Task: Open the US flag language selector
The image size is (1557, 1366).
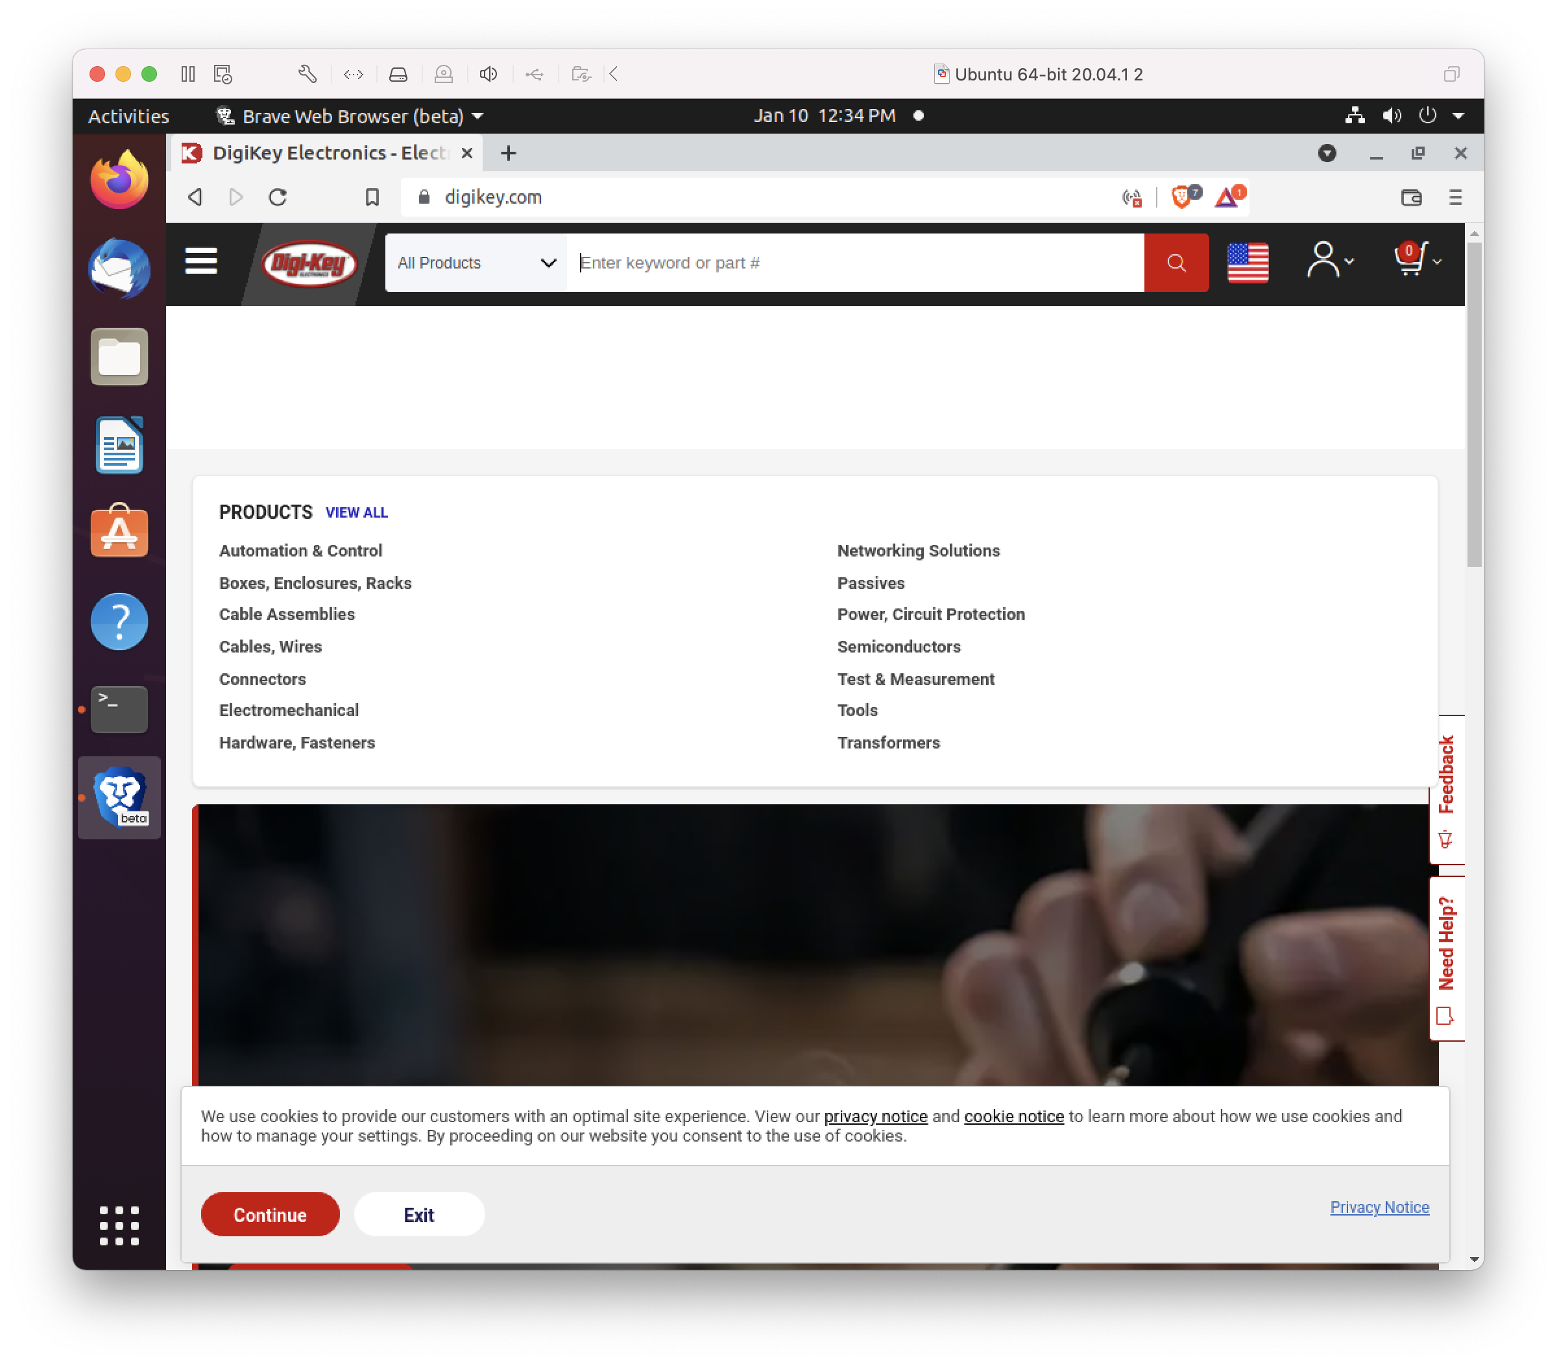Action: (x=1248, y=263)
